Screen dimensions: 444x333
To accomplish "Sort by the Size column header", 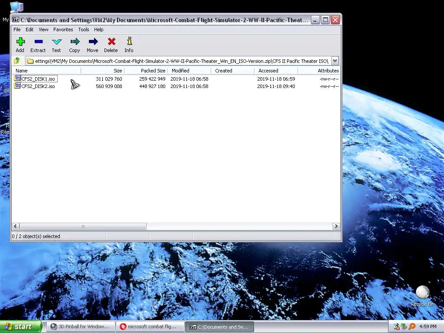I will click(102, 71).
